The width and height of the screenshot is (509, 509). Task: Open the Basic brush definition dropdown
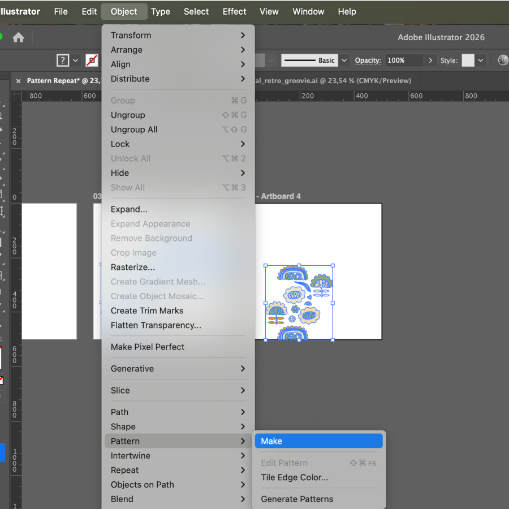pos(344,61)
